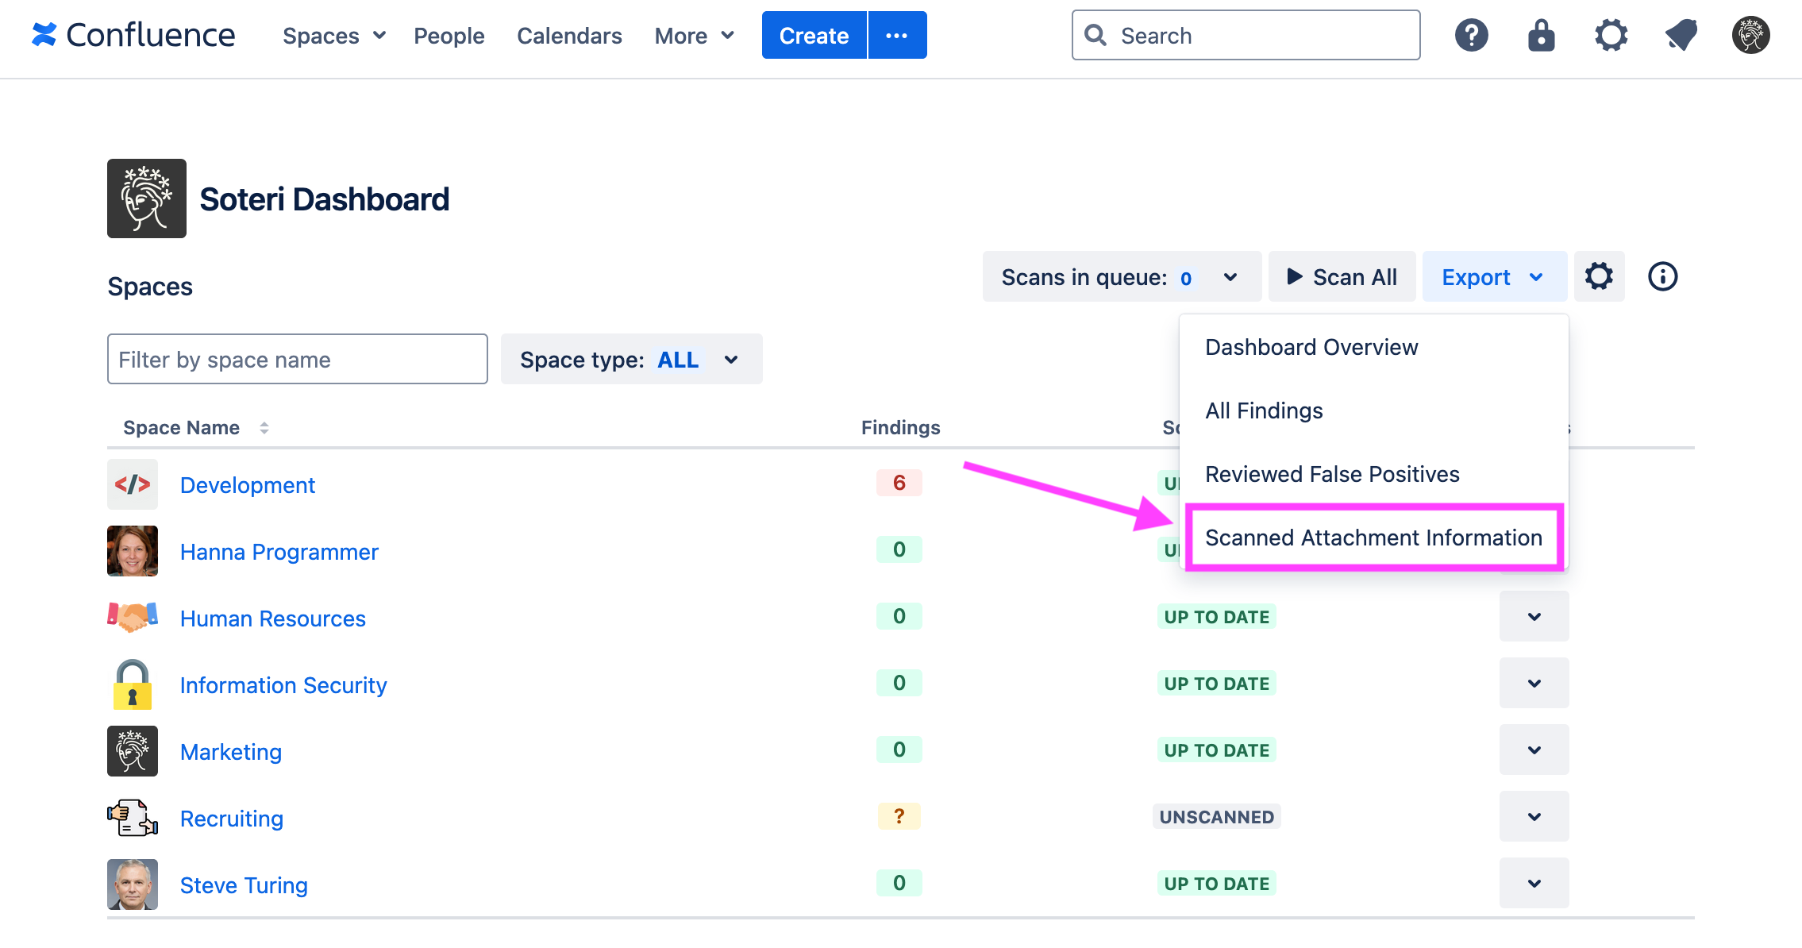Open the Hanna Programmer space

click(x=279, y=551)
